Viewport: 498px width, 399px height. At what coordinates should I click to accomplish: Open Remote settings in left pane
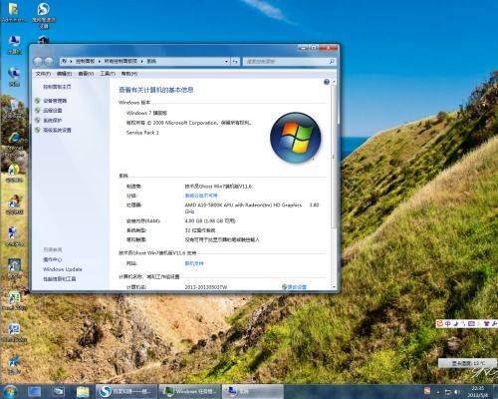coord(53,111)
